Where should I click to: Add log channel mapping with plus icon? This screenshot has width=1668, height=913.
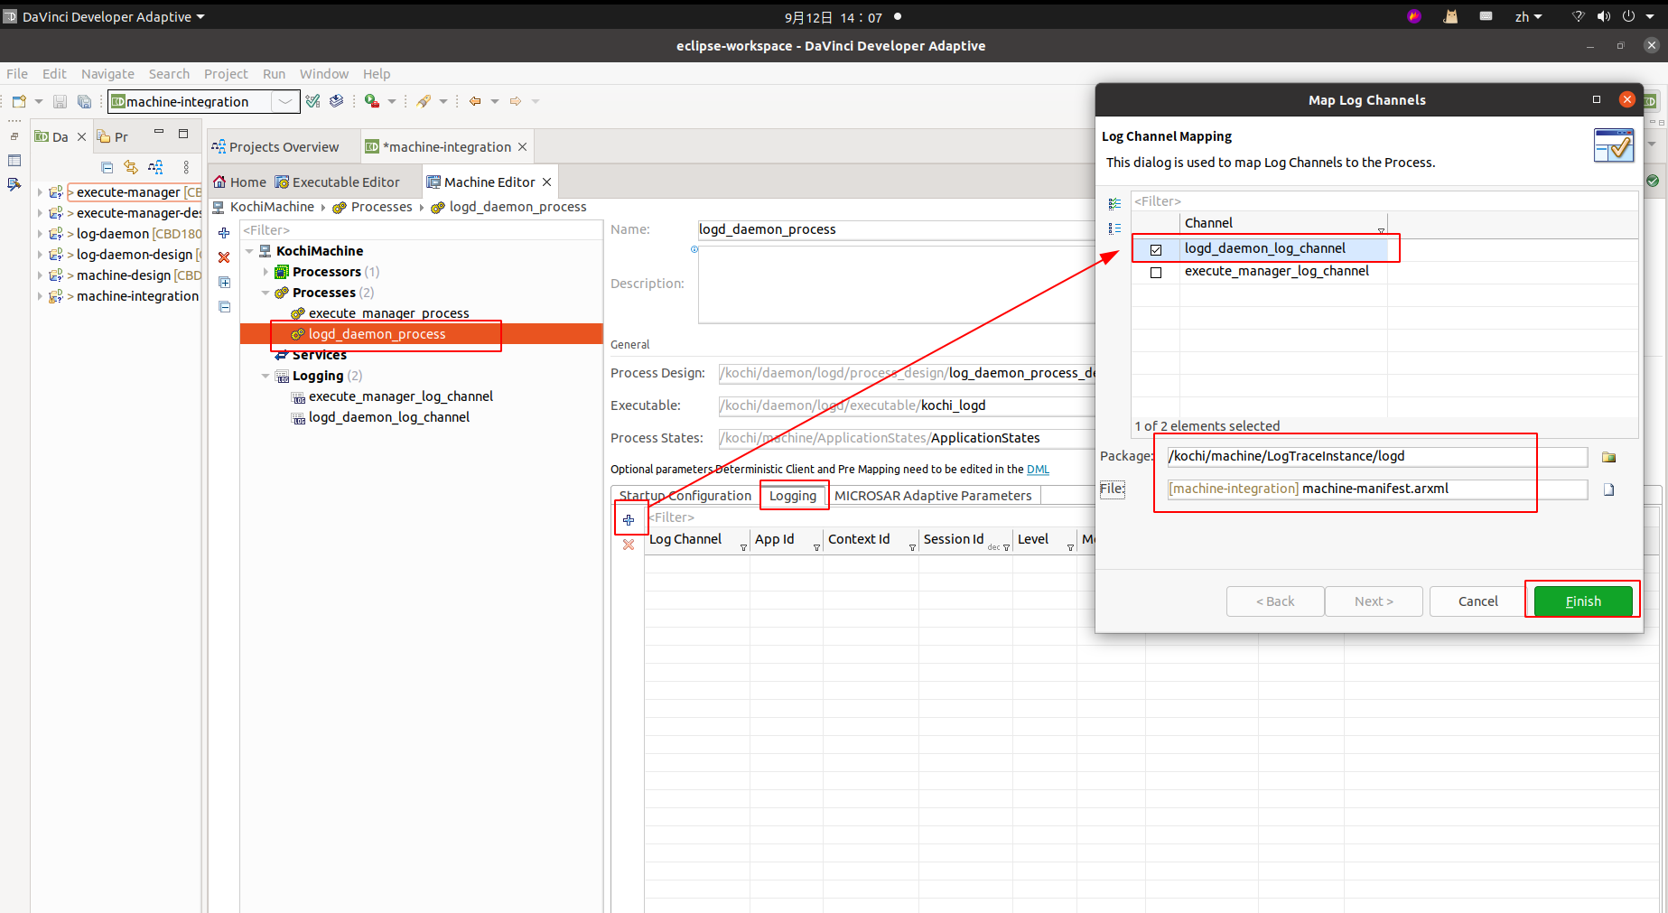tap(629, 519)
